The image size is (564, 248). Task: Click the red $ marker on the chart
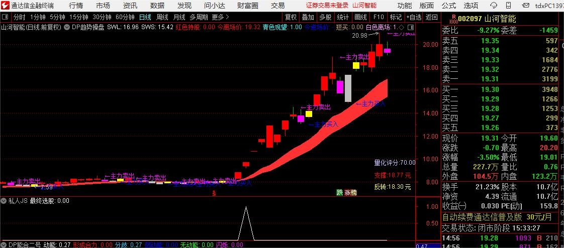214,194
